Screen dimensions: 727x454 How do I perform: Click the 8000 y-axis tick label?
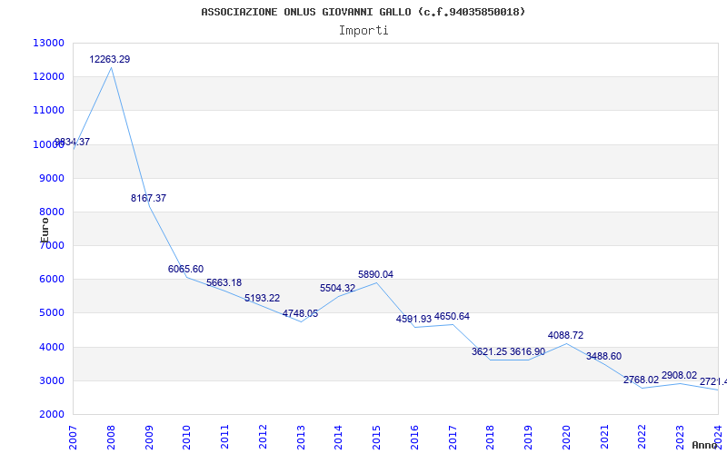coord(51,212)
